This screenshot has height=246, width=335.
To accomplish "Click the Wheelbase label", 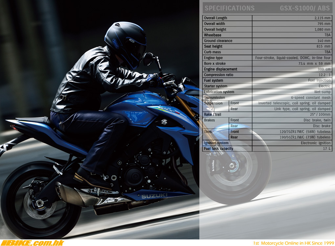I will (x=212, y=35).
